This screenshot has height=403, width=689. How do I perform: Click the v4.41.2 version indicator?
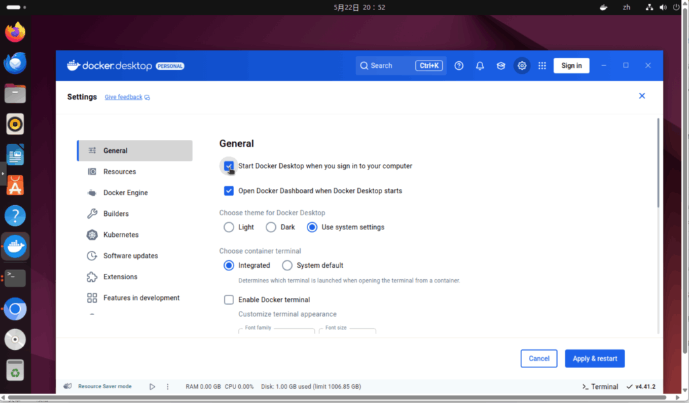point(641,387)
